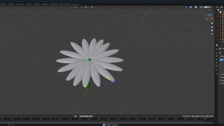Click the hand pan-view icon

click(x=212, y=27)
